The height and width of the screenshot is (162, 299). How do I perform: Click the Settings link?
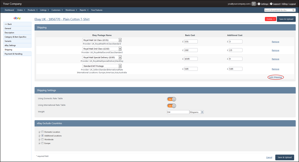click(x=264, y=4)
